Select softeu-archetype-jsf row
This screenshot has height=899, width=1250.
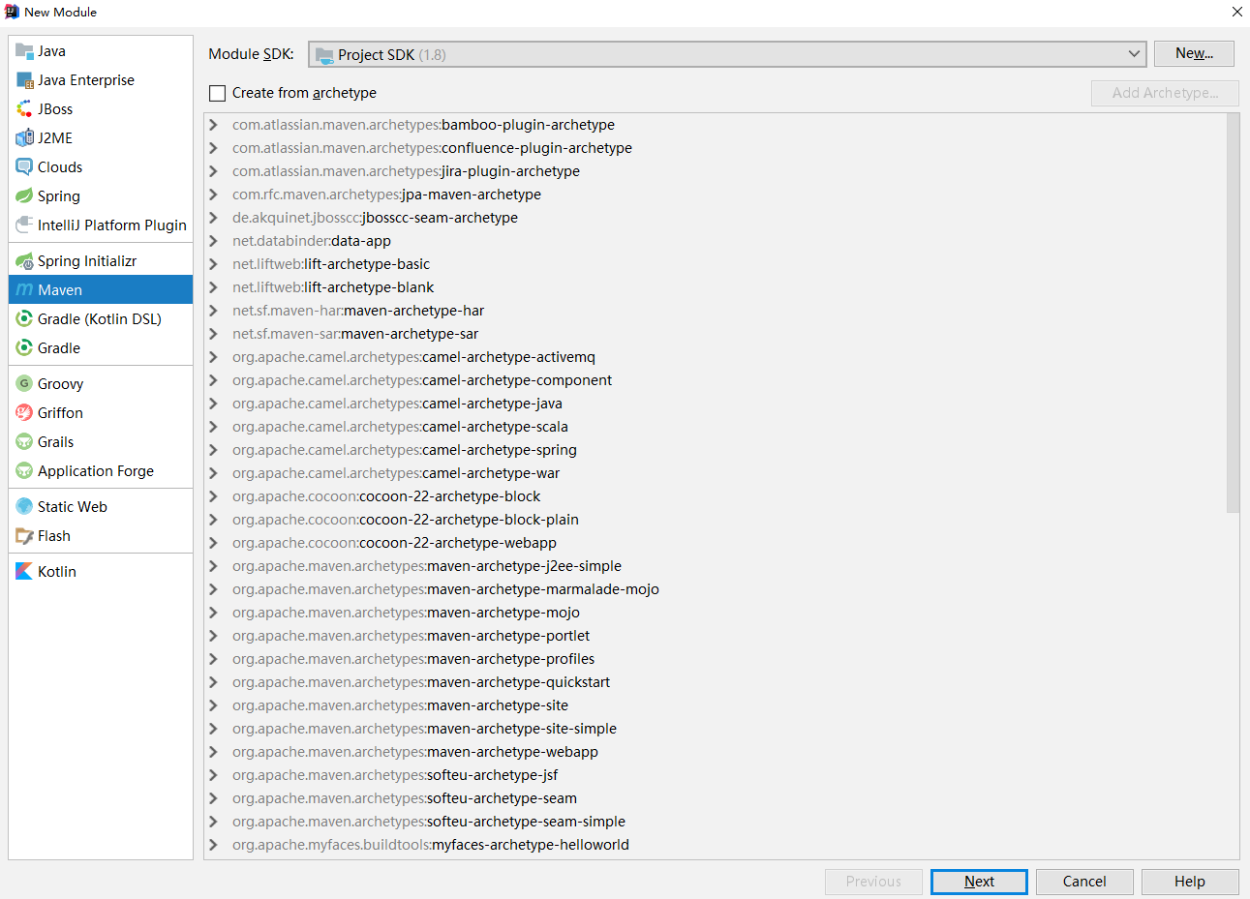tap(715, 775)
